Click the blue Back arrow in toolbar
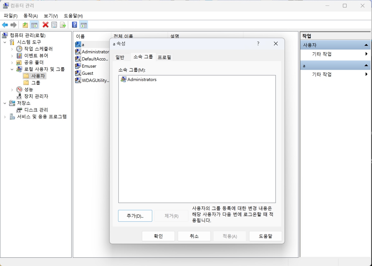This screenshot has height=266, width=372. coord(5,25)
